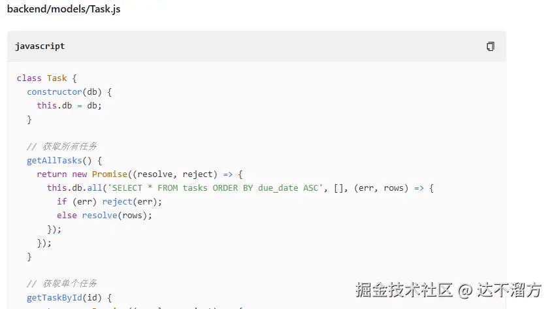Click the constructor(db) method name
This screenshot has width=552, height=309.
[64, 92]
